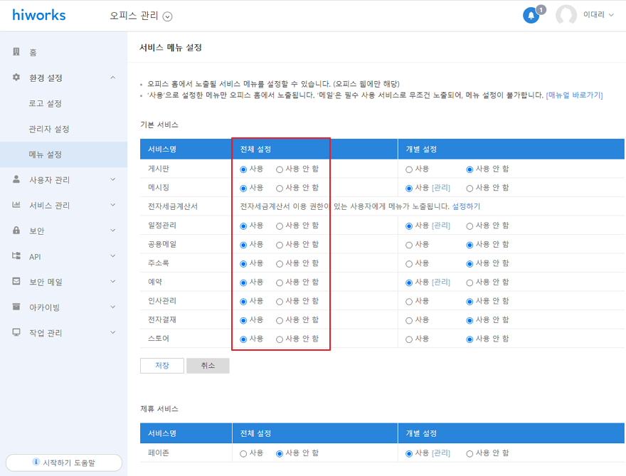This screenshot has height=476, width=626.
Task: Click the API tree icon
Action: 16,255
